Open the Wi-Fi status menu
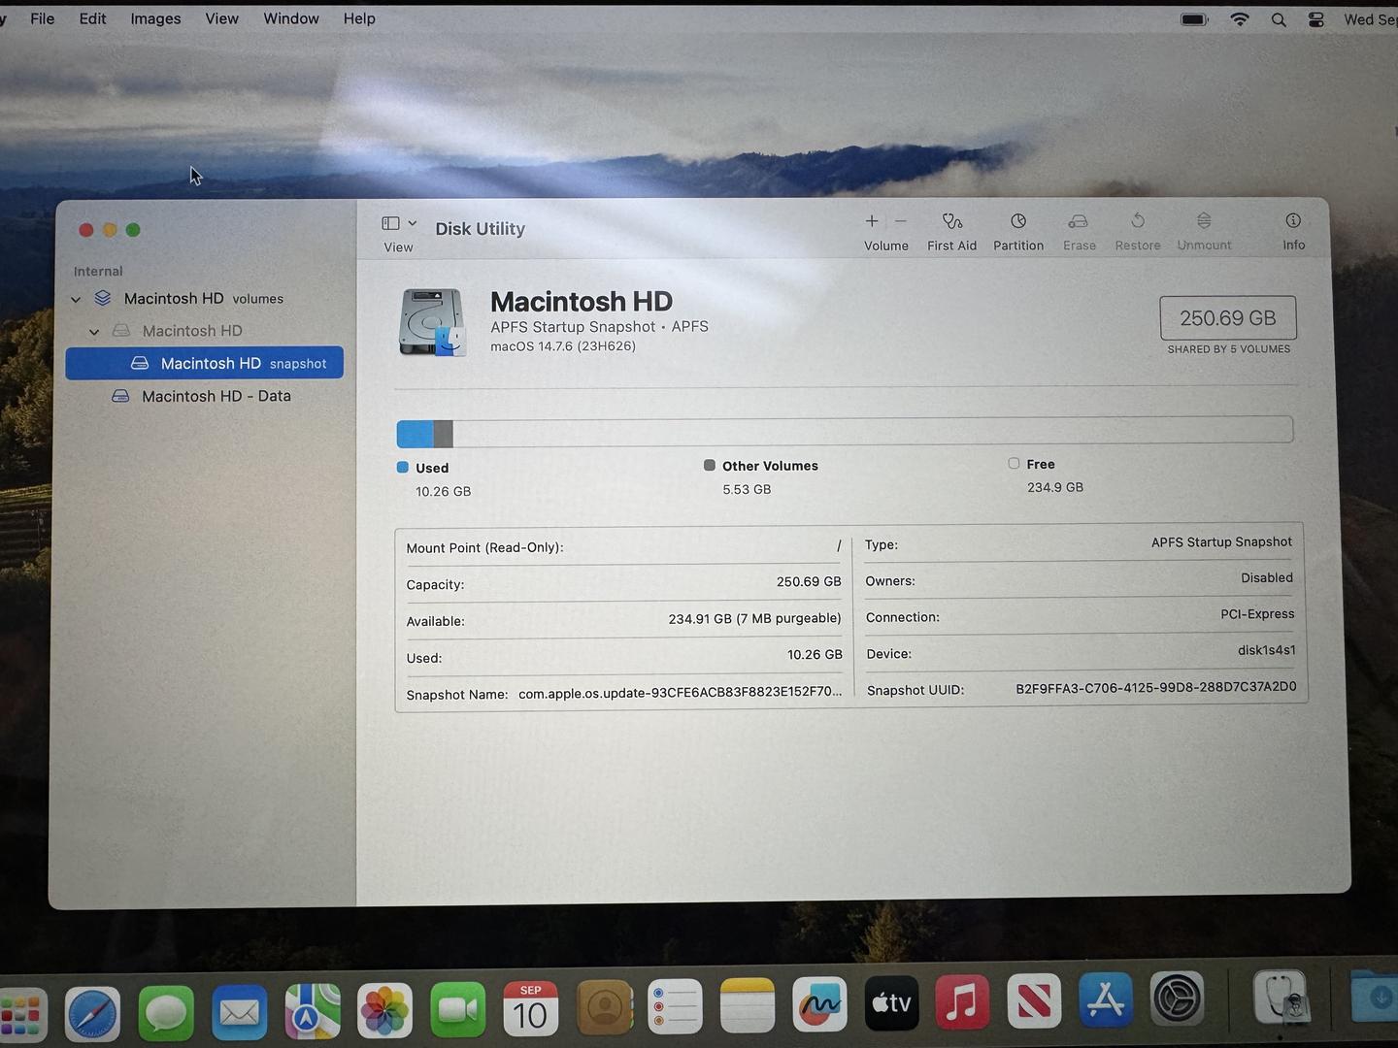The height and width of the screenshot is (1048, 1398). (1240, 19)
